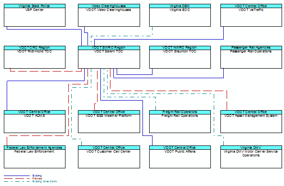Click the 'Existing' legend label
Screen dimensions: 284x186
[x=37, y=176]
